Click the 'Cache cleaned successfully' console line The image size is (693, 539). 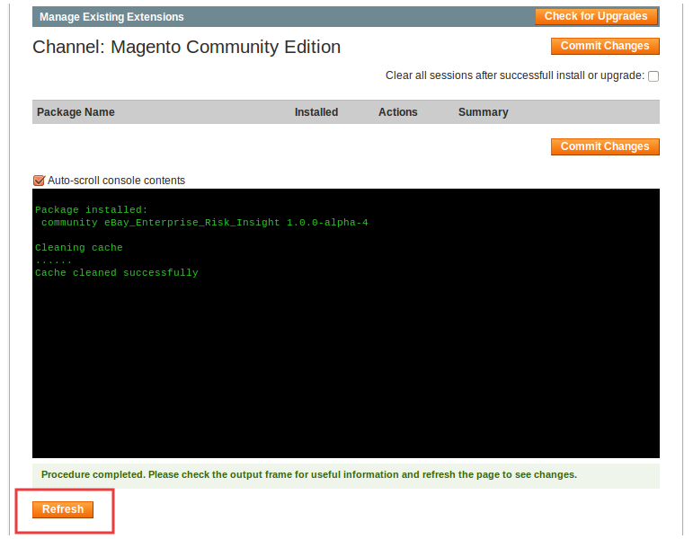[117, 273]
